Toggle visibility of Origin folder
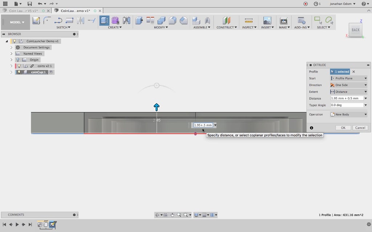This screenshot has width=372, height=232. pos(18,60)
